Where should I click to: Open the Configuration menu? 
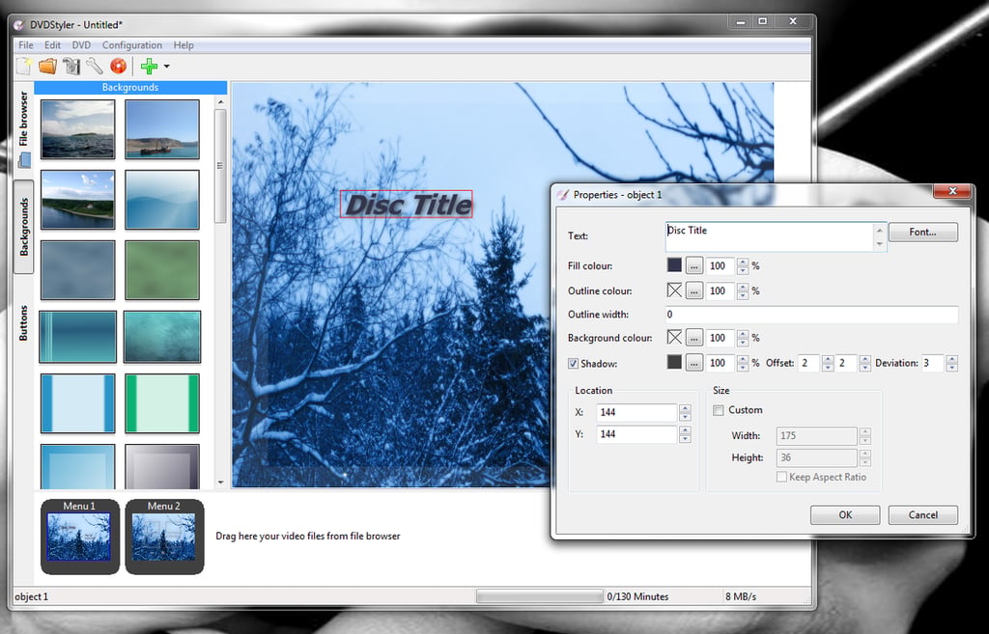131,45
